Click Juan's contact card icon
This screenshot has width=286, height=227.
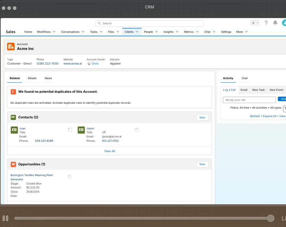pos(14,130)
